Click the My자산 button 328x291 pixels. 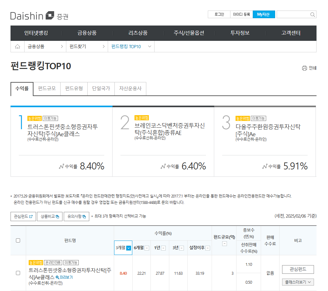(264, 14)
